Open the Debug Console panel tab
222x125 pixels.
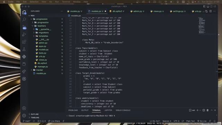[123, 110]
